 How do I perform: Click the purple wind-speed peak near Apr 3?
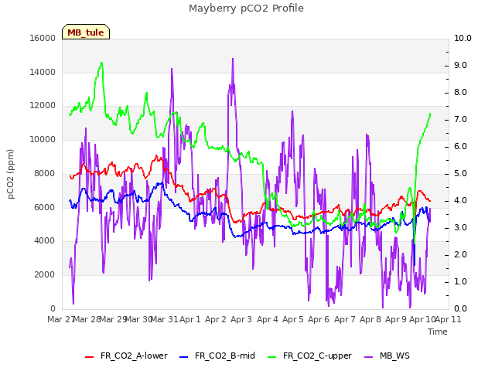(233, 59)
